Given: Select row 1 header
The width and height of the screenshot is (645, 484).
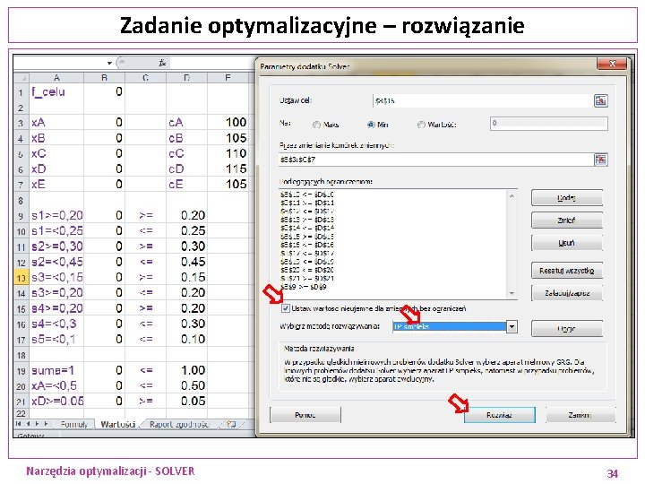Looking at the screenshot, I should pos(21,91).
